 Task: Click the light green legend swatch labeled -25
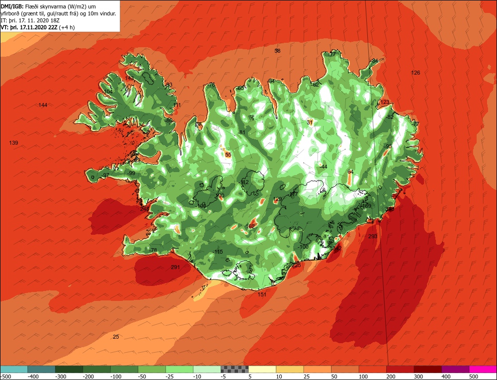179,369
